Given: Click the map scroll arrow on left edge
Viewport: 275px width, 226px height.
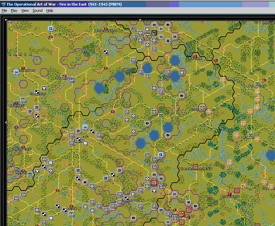Looking at the screenshot, I should click(x=6, y=122).
